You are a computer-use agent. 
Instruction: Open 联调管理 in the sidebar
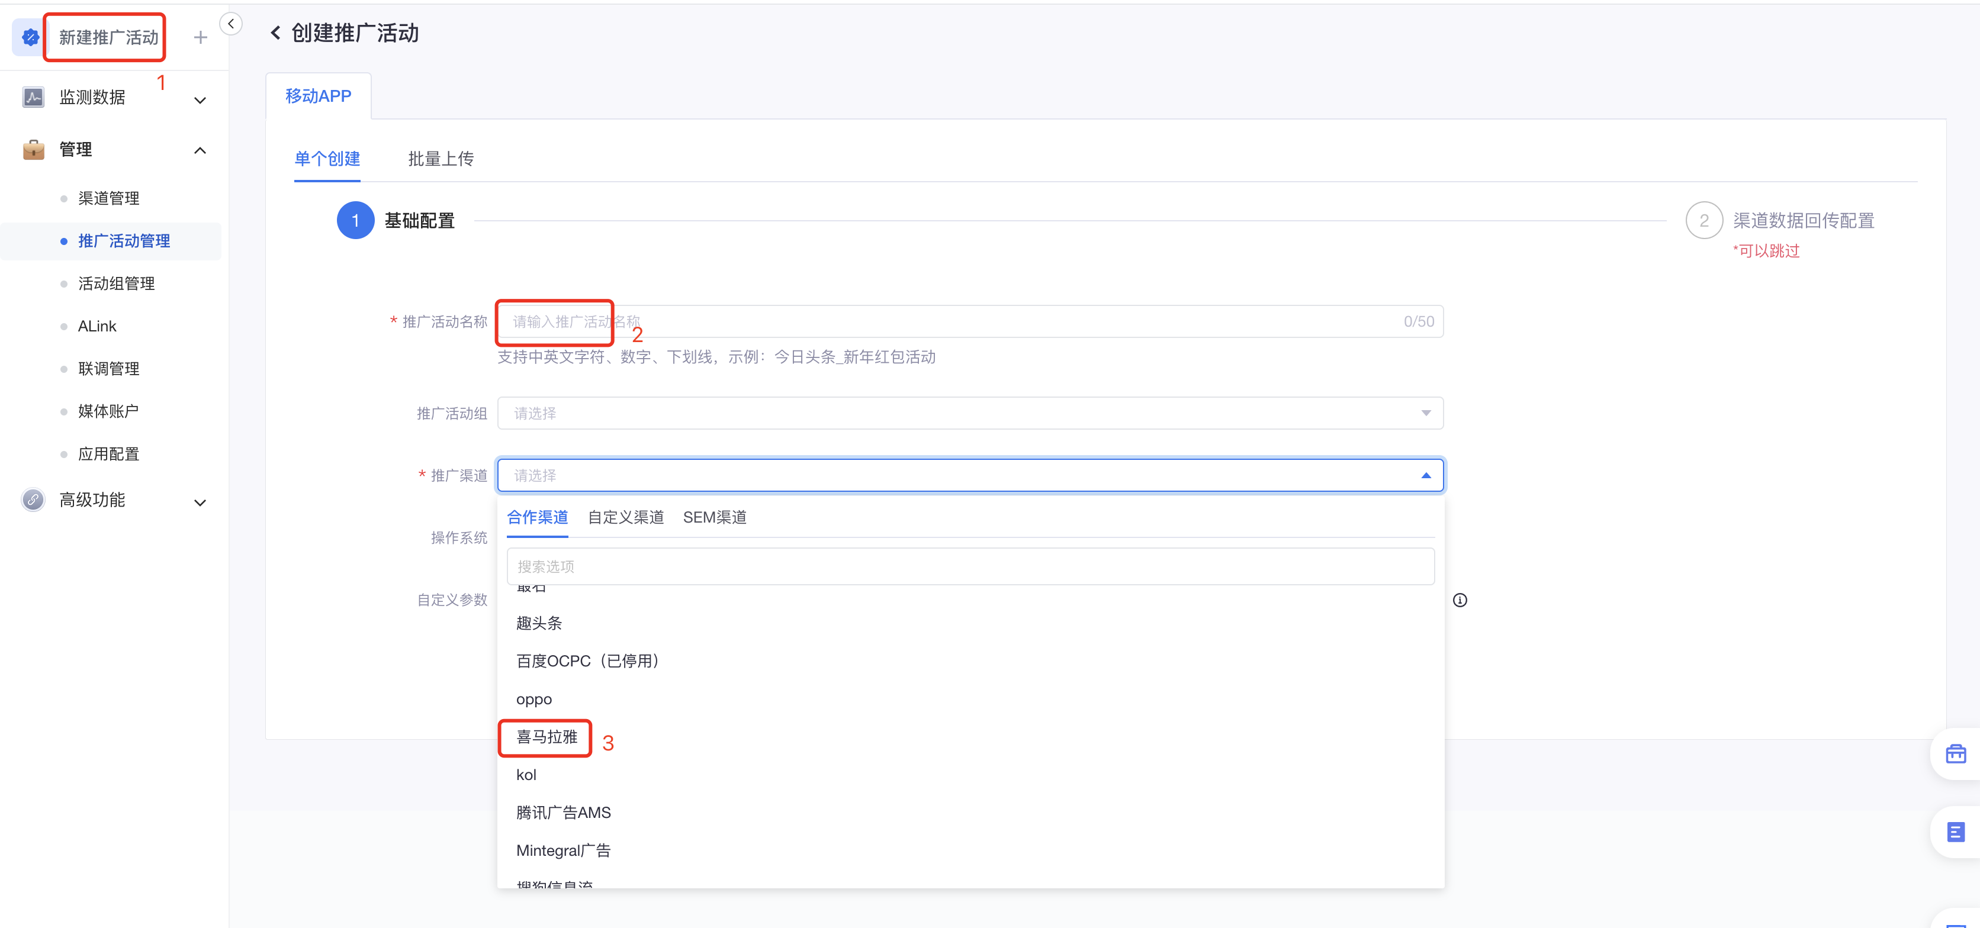point(108,369)
